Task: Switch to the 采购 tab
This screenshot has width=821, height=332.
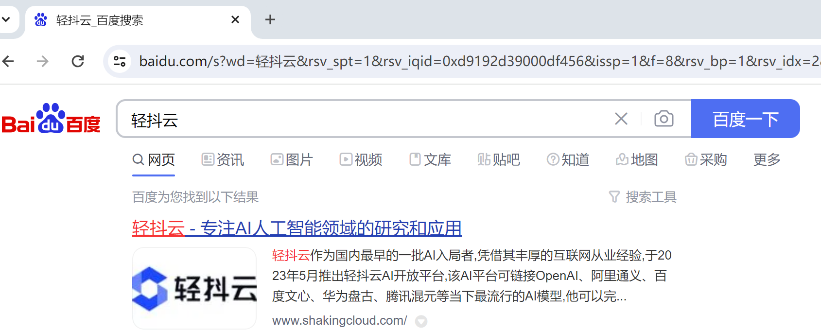Action: 706,160
